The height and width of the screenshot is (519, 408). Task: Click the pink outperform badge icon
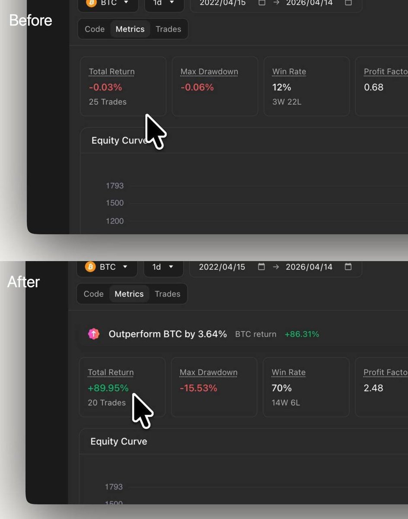point(94,334)
